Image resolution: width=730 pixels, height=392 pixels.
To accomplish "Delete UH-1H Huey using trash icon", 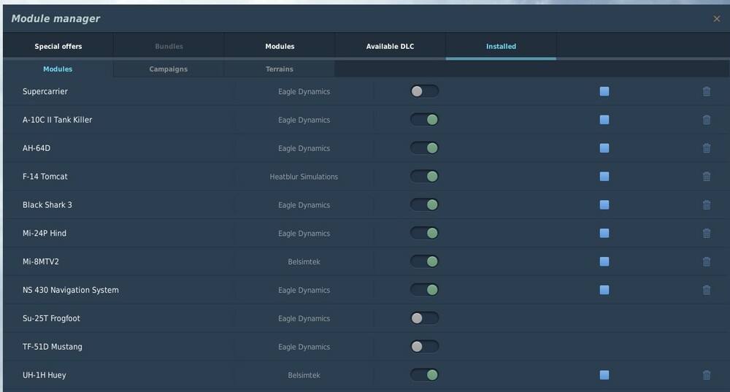I will click(706, 374).
